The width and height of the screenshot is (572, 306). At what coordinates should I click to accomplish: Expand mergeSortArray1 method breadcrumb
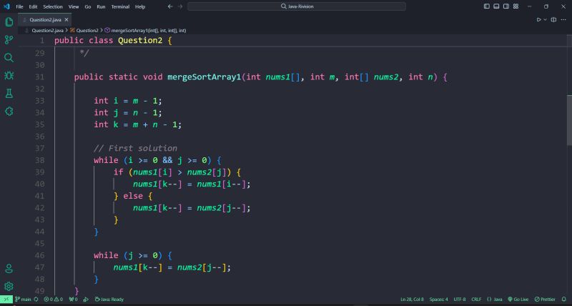(146, 31)
